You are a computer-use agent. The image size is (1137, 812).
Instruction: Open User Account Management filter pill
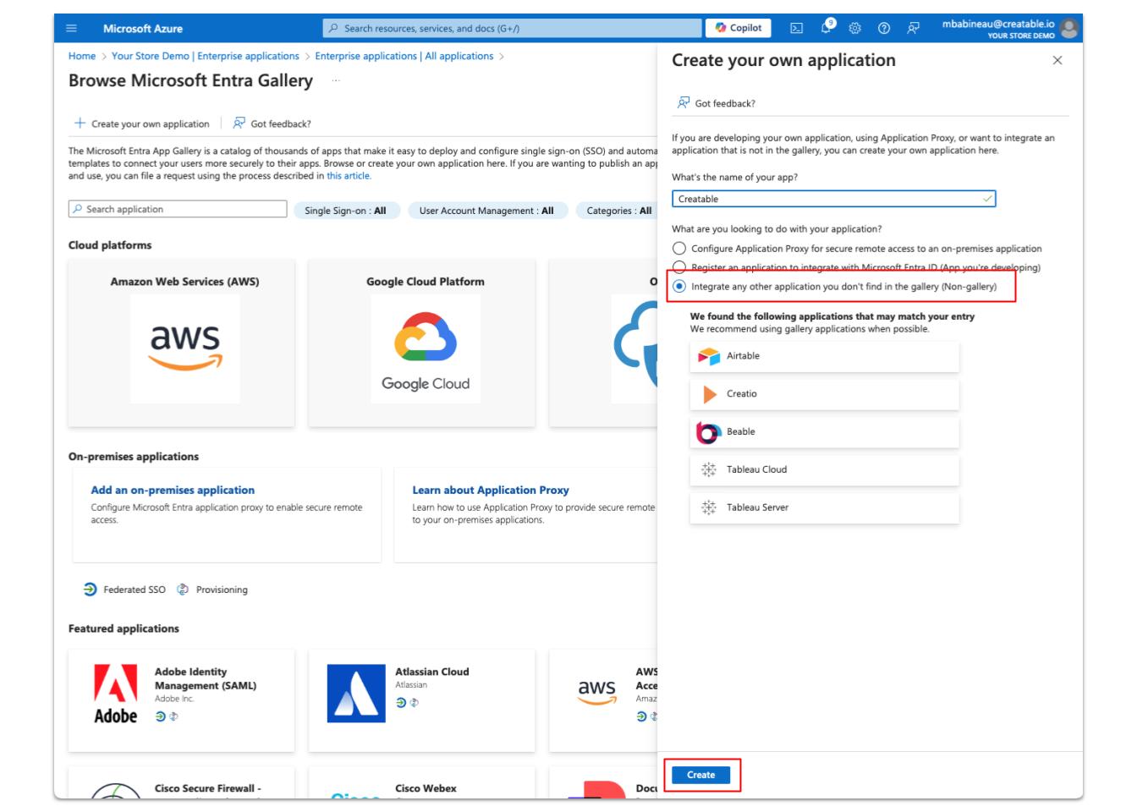tap(486, 211)
